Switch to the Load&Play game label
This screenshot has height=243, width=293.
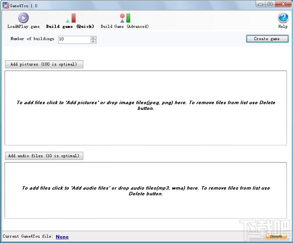tap(24, 26)
